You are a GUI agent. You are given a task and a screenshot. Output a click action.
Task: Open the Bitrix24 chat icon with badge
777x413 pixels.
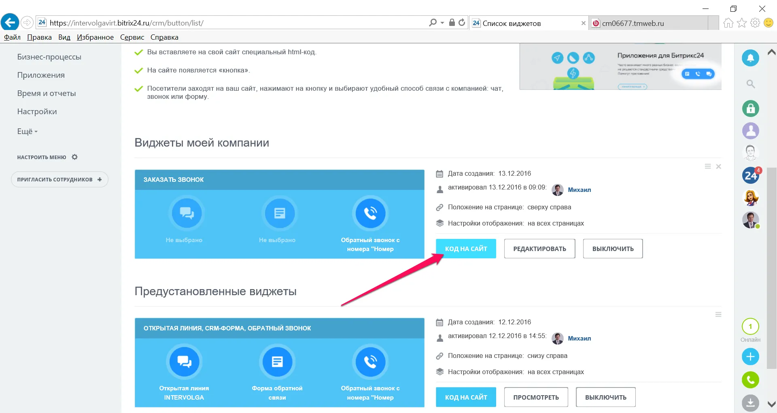click(751, 175)
